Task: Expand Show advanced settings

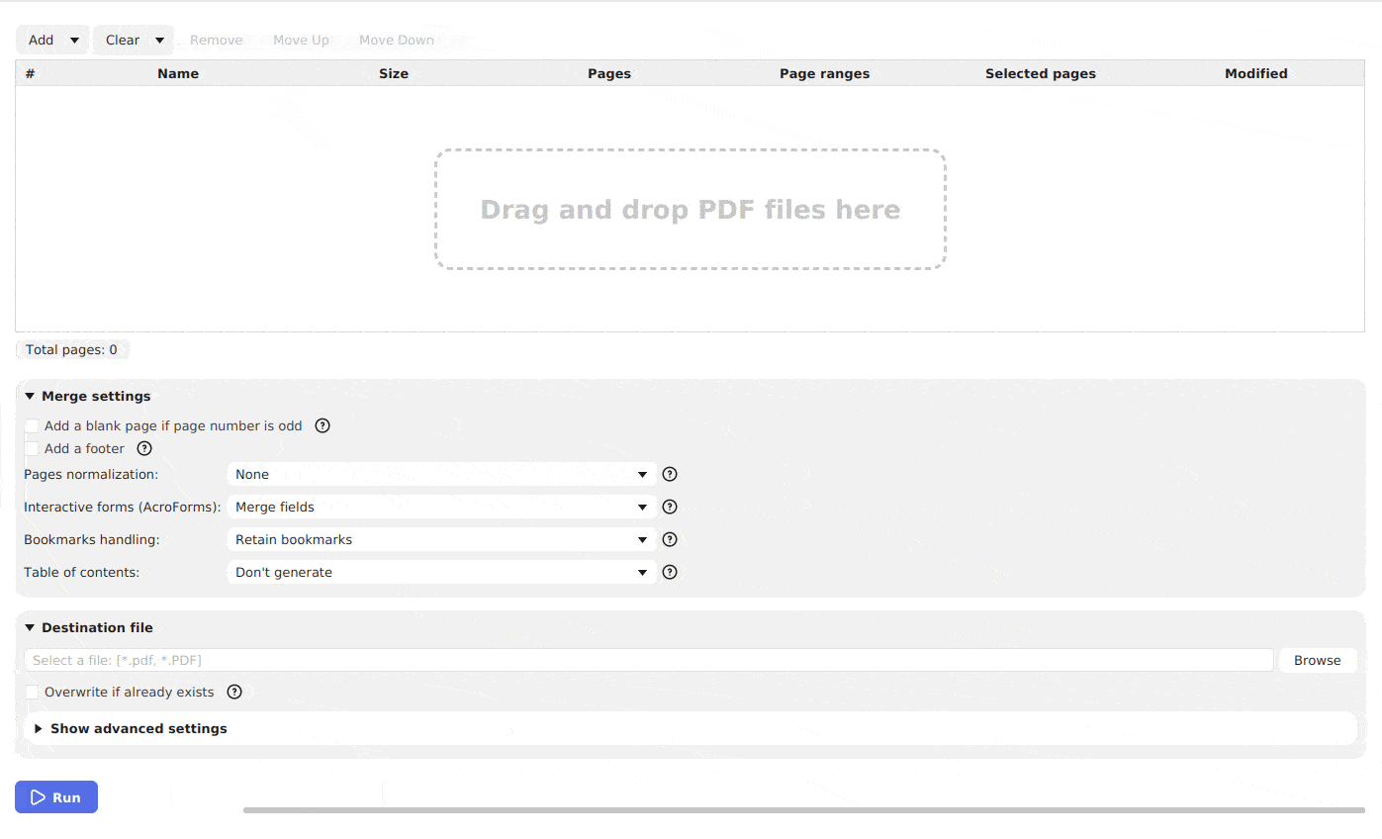Action: click(x=138, y=728)
